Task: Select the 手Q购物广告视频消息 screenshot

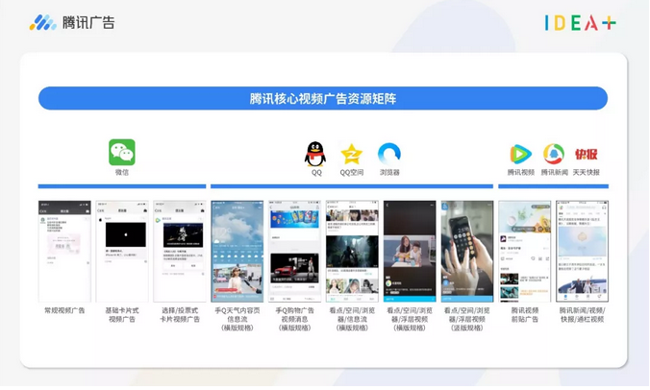Action: coord(295,252)
